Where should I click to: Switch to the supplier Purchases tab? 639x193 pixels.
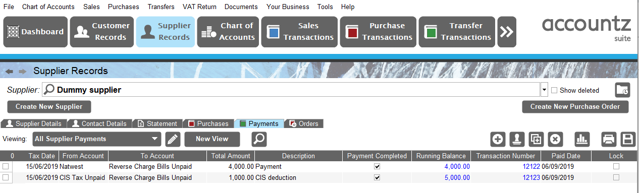(208, 123)
